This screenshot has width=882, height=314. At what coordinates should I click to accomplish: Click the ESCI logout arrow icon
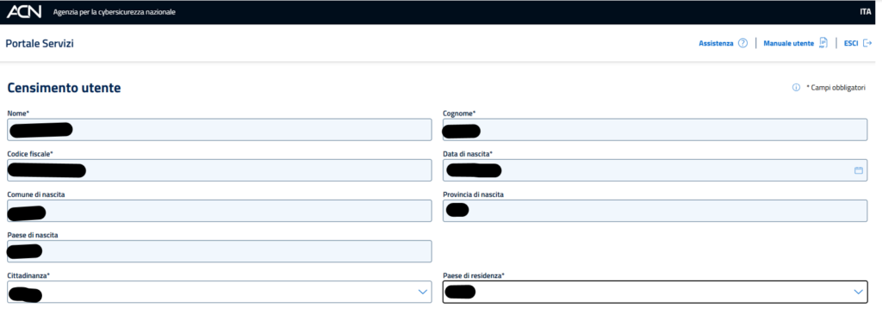coord(867,43)
